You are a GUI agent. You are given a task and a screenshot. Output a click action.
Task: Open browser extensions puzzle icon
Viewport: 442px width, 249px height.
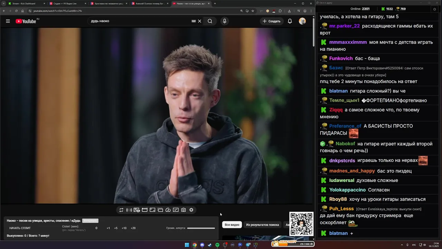point(280,11)
